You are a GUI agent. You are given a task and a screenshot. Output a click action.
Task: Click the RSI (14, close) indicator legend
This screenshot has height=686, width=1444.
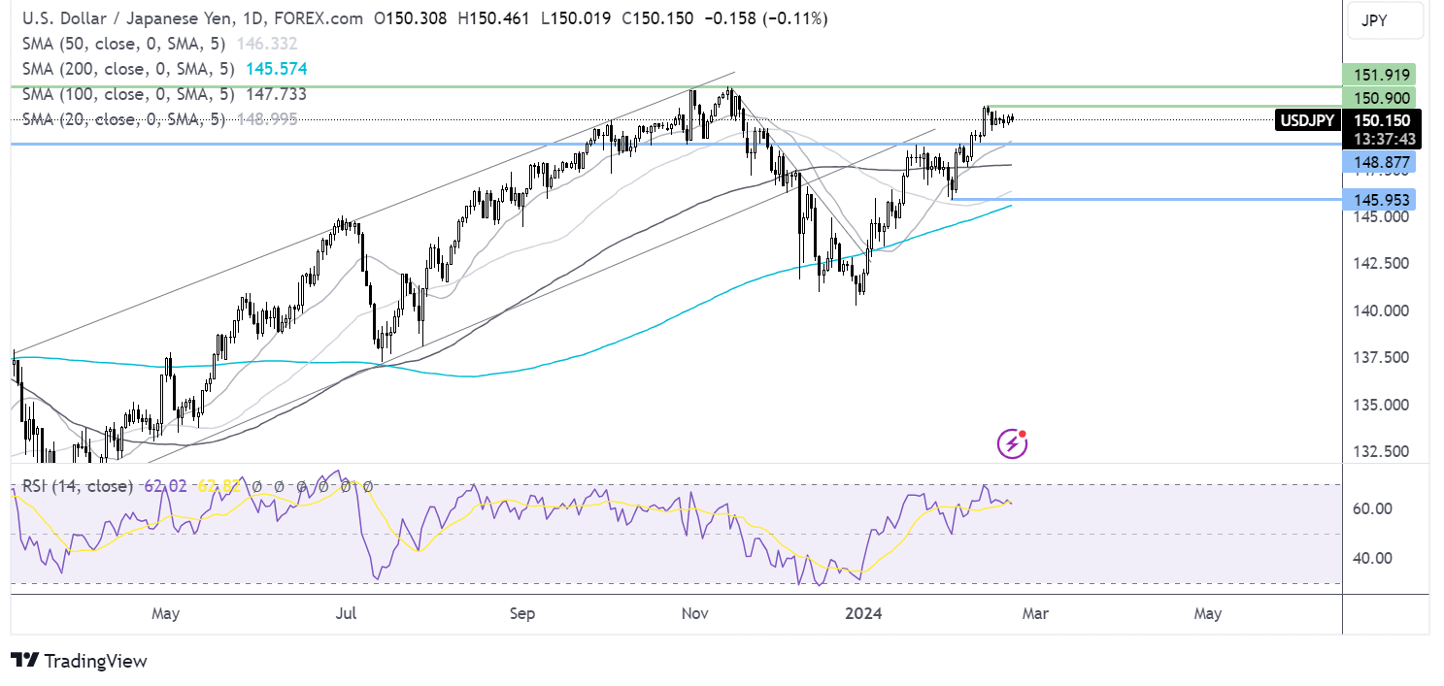pyautogui.click(x=76, y=486)
